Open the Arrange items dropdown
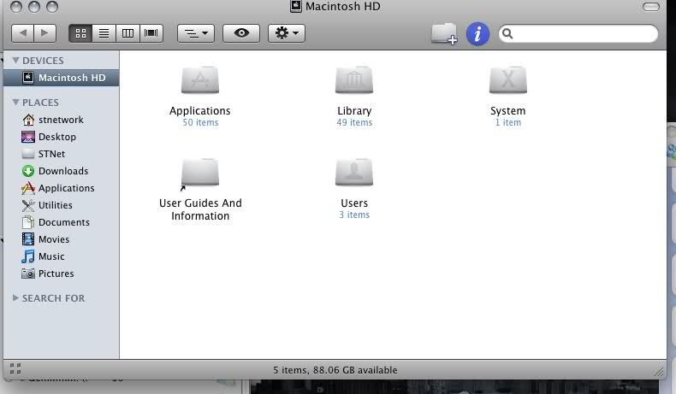676x394 pixels. click(x=196, y=33)
